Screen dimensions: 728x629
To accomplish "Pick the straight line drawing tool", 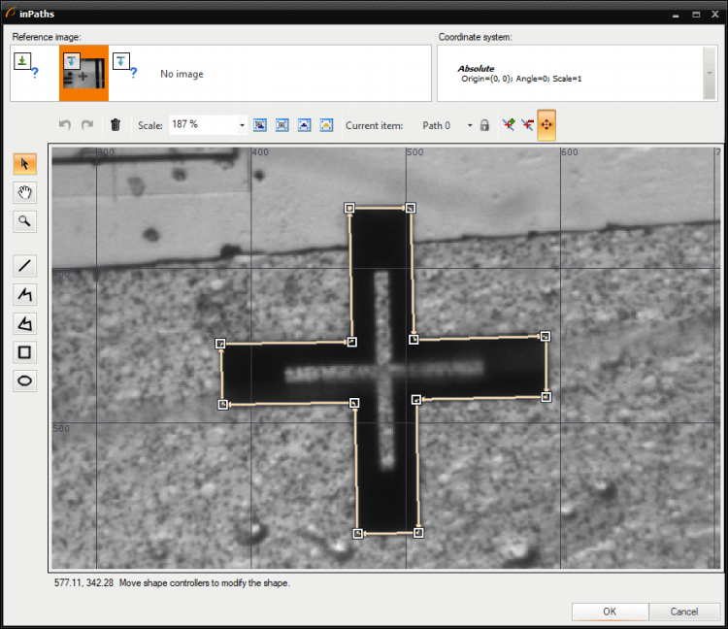I will coord(25,265).
